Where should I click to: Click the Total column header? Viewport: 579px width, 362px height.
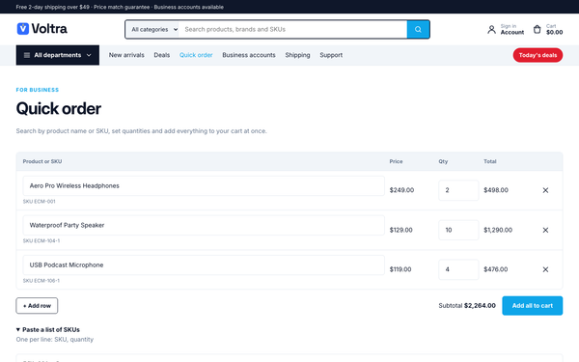[490, 161]
